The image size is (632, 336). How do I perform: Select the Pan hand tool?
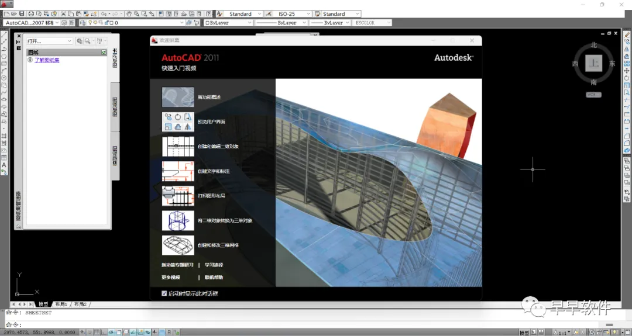[129, 13]
